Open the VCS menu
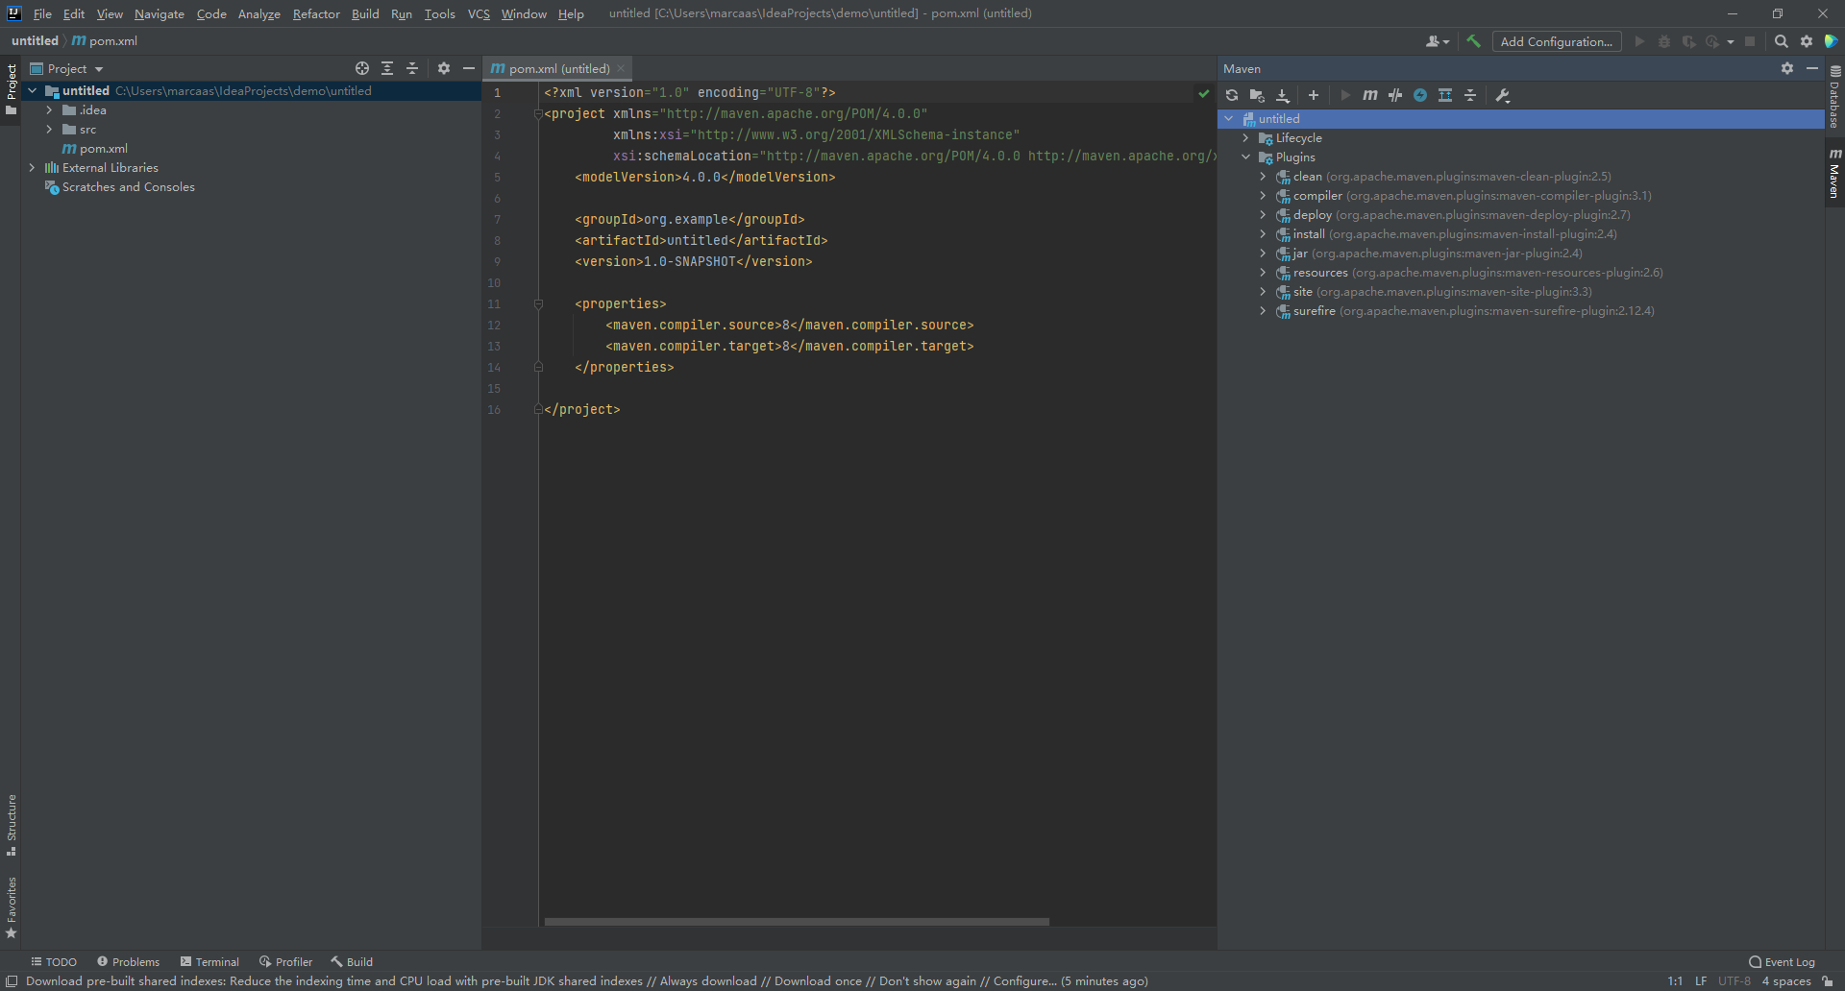The height and width of the screenshot is (991, 1845). pyautogui.click(x=479, y=13)
